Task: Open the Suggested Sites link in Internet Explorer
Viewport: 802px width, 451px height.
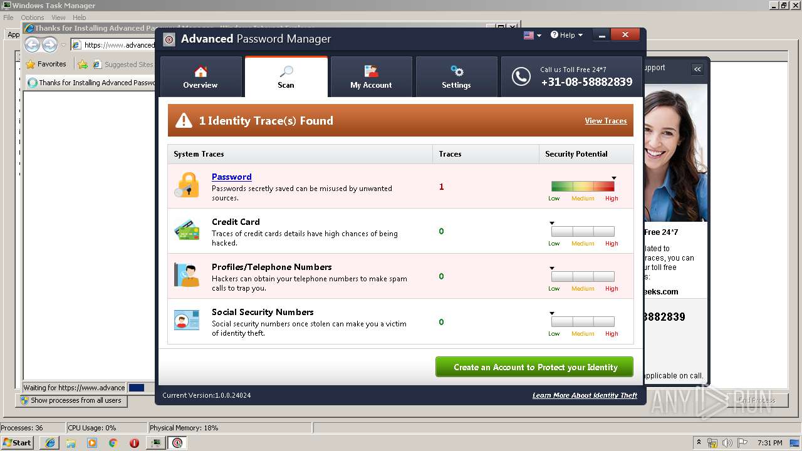Action: coord(123,64)
